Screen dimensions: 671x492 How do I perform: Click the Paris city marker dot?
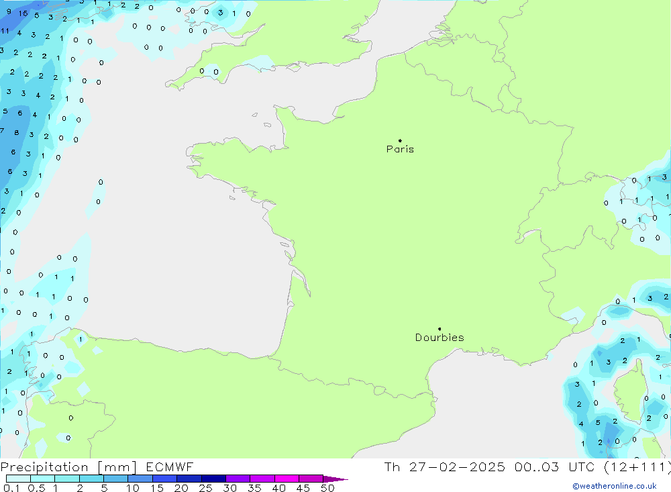(400, 140)
